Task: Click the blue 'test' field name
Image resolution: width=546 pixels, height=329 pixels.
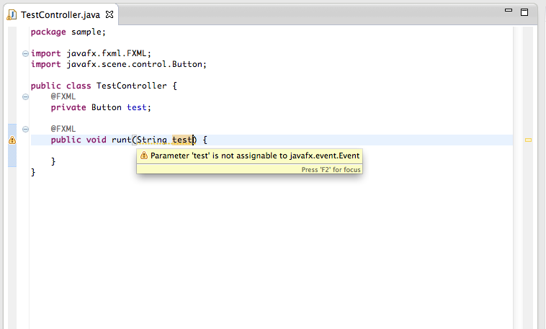Action: (x=137, y=107)
